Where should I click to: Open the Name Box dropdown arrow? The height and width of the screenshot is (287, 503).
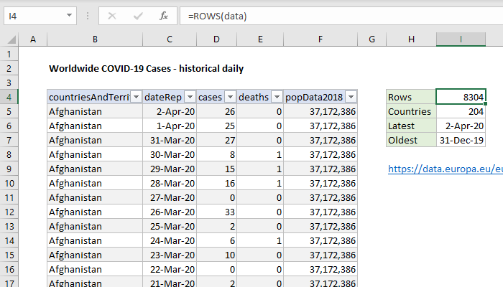[x=68, y=16]
